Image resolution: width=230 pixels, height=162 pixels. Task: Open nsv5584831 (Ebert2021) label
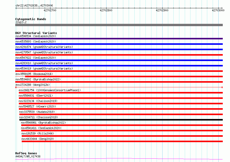click(36, 96)
